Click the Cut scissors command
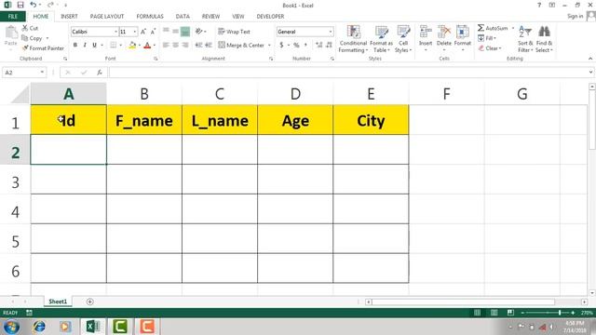 30,28
